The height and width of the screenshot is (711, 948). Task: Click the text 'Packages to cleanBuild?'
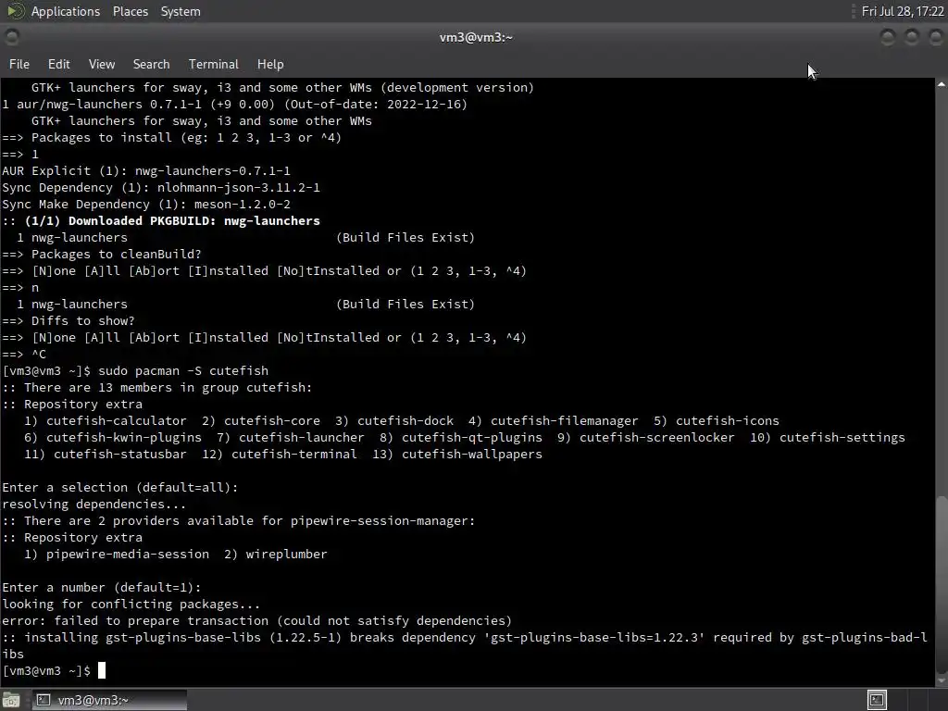tap(116, 254)
